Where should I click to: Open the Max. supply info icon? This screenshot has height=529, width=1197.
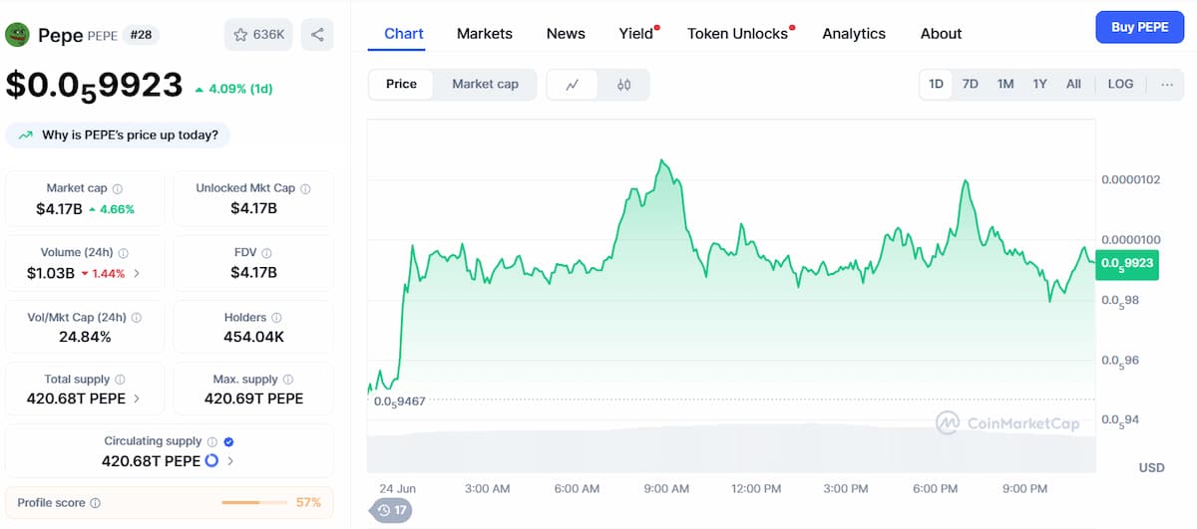pyautogui.click(x=288, y=380)
